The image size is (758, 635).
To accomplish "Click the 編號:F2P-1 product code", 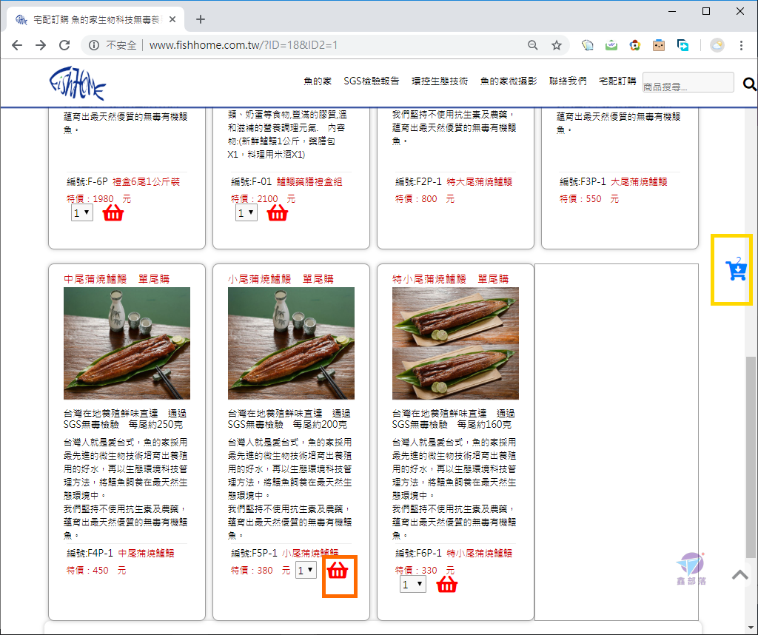I will click(x=418, y=182).
